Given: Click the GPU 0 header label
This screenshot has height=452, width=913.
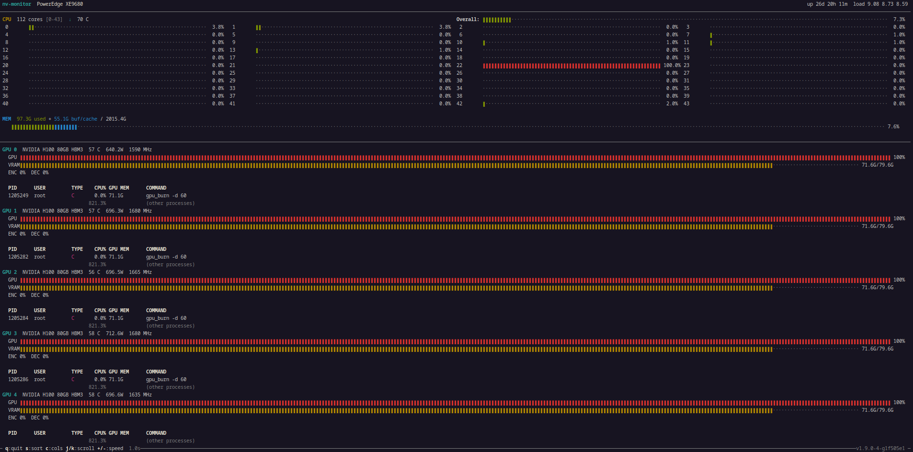Looking at the screenshot, I should point(10,150).
